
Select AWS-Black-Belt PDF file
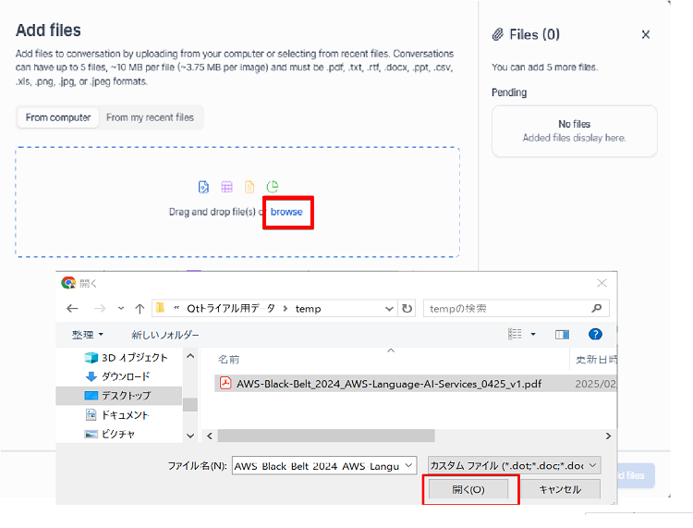389,384
